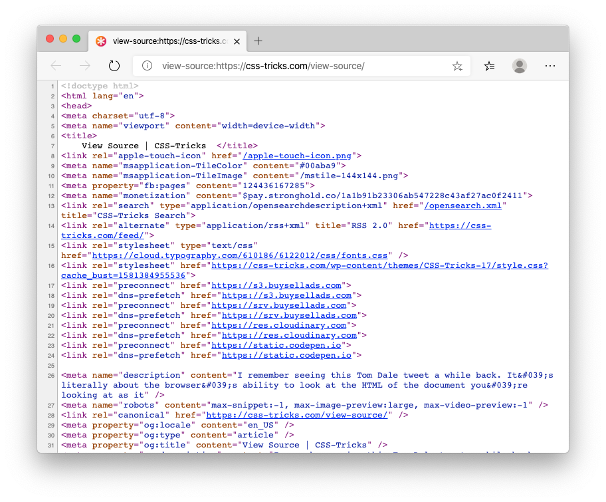The image size is (606, 502).
Task: Open a new tab with plus button
Action: point(258,41)
